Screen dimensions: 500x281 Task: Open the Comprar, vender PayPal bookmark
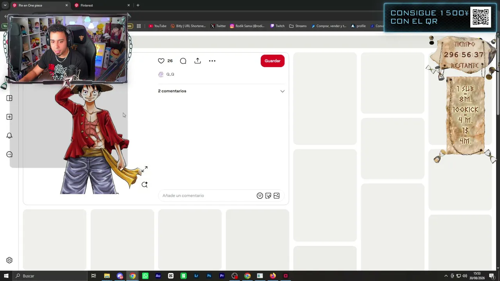coord(329,26)
